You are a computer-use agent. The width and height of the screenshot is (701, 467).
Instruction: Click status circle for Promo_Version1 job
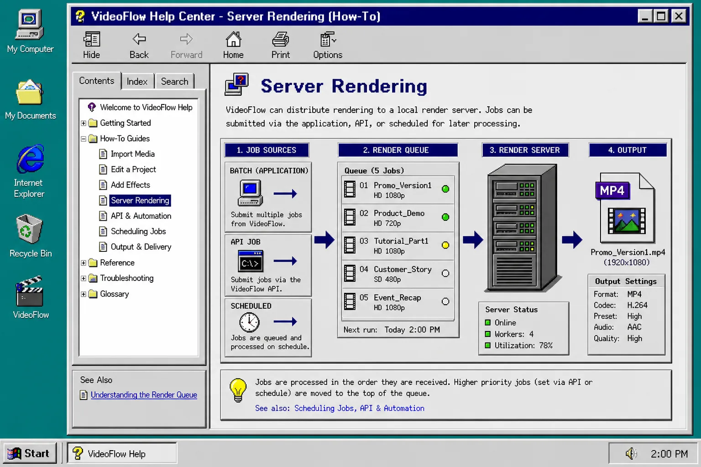pos(445,189)
